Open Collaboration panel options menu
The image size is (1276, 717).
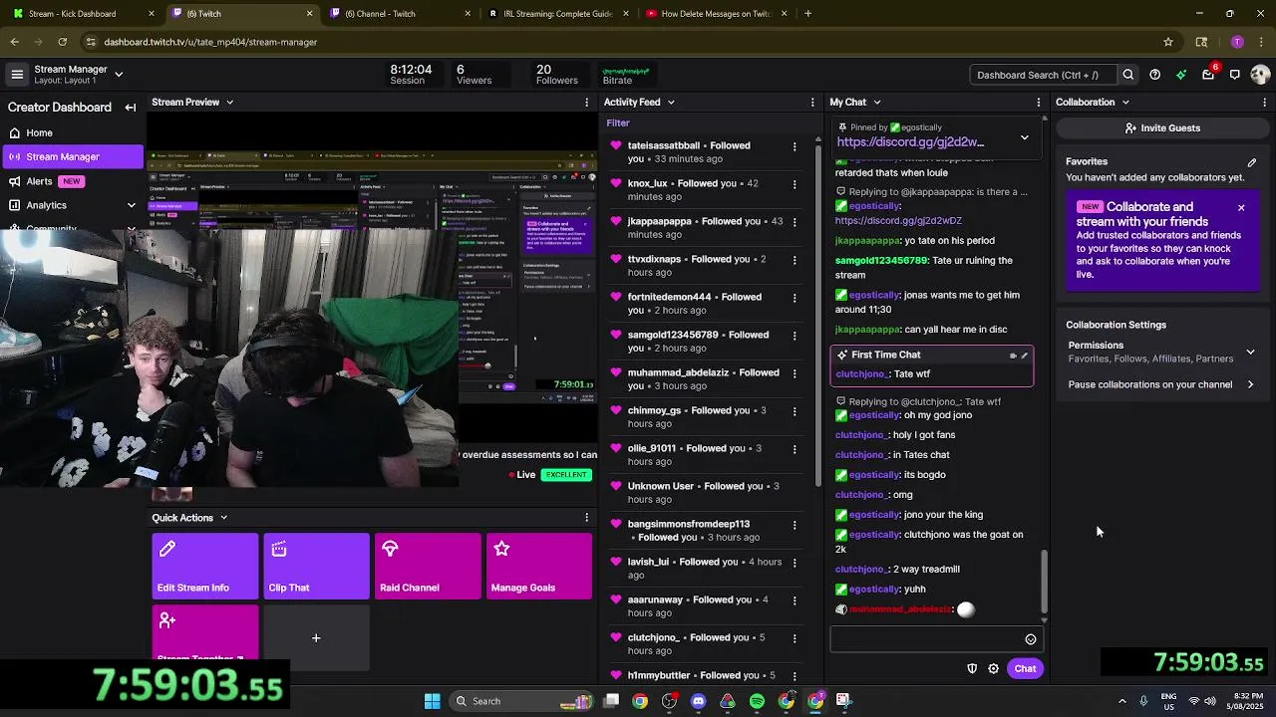1265,103
